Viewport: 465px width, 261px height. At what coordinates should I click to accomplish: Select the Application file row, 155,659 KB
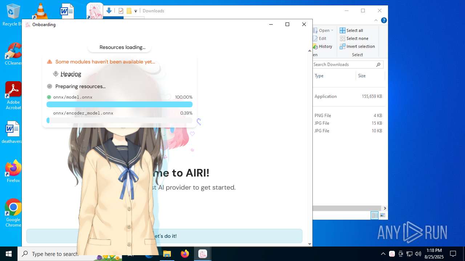click(348, 96)
